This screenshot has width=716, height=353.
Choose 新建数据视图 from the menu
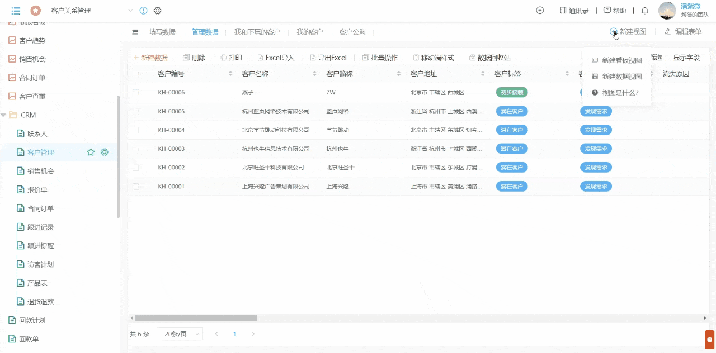[x=616, y=77]
